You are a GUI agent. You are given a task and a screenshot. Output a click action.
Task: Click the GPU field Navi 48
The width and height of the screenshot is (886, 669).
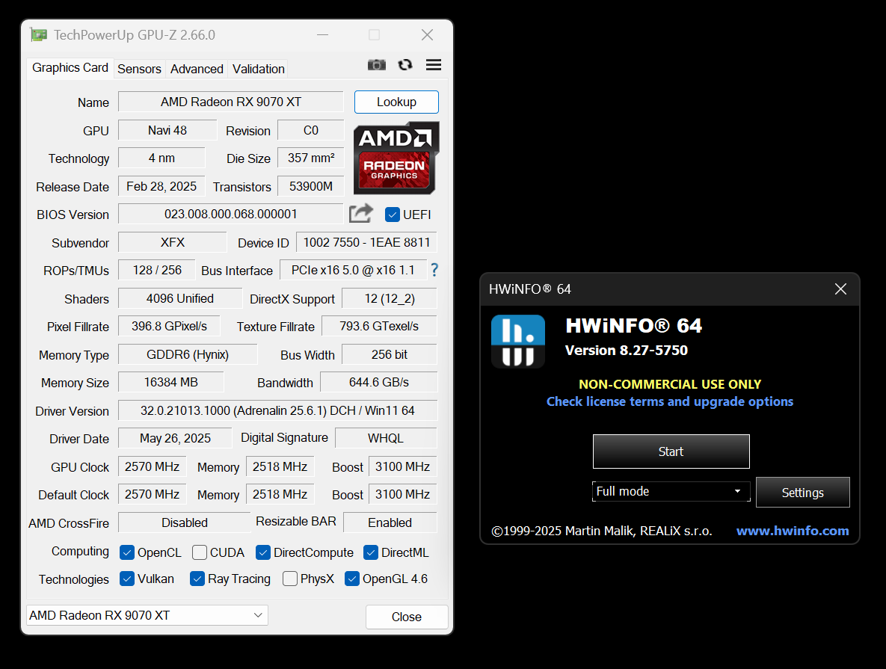pyautogui.click(x=167, y=131)
